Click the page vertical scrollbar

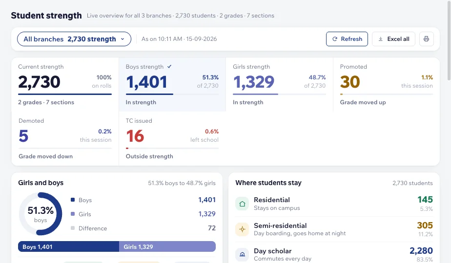(449, 40)
